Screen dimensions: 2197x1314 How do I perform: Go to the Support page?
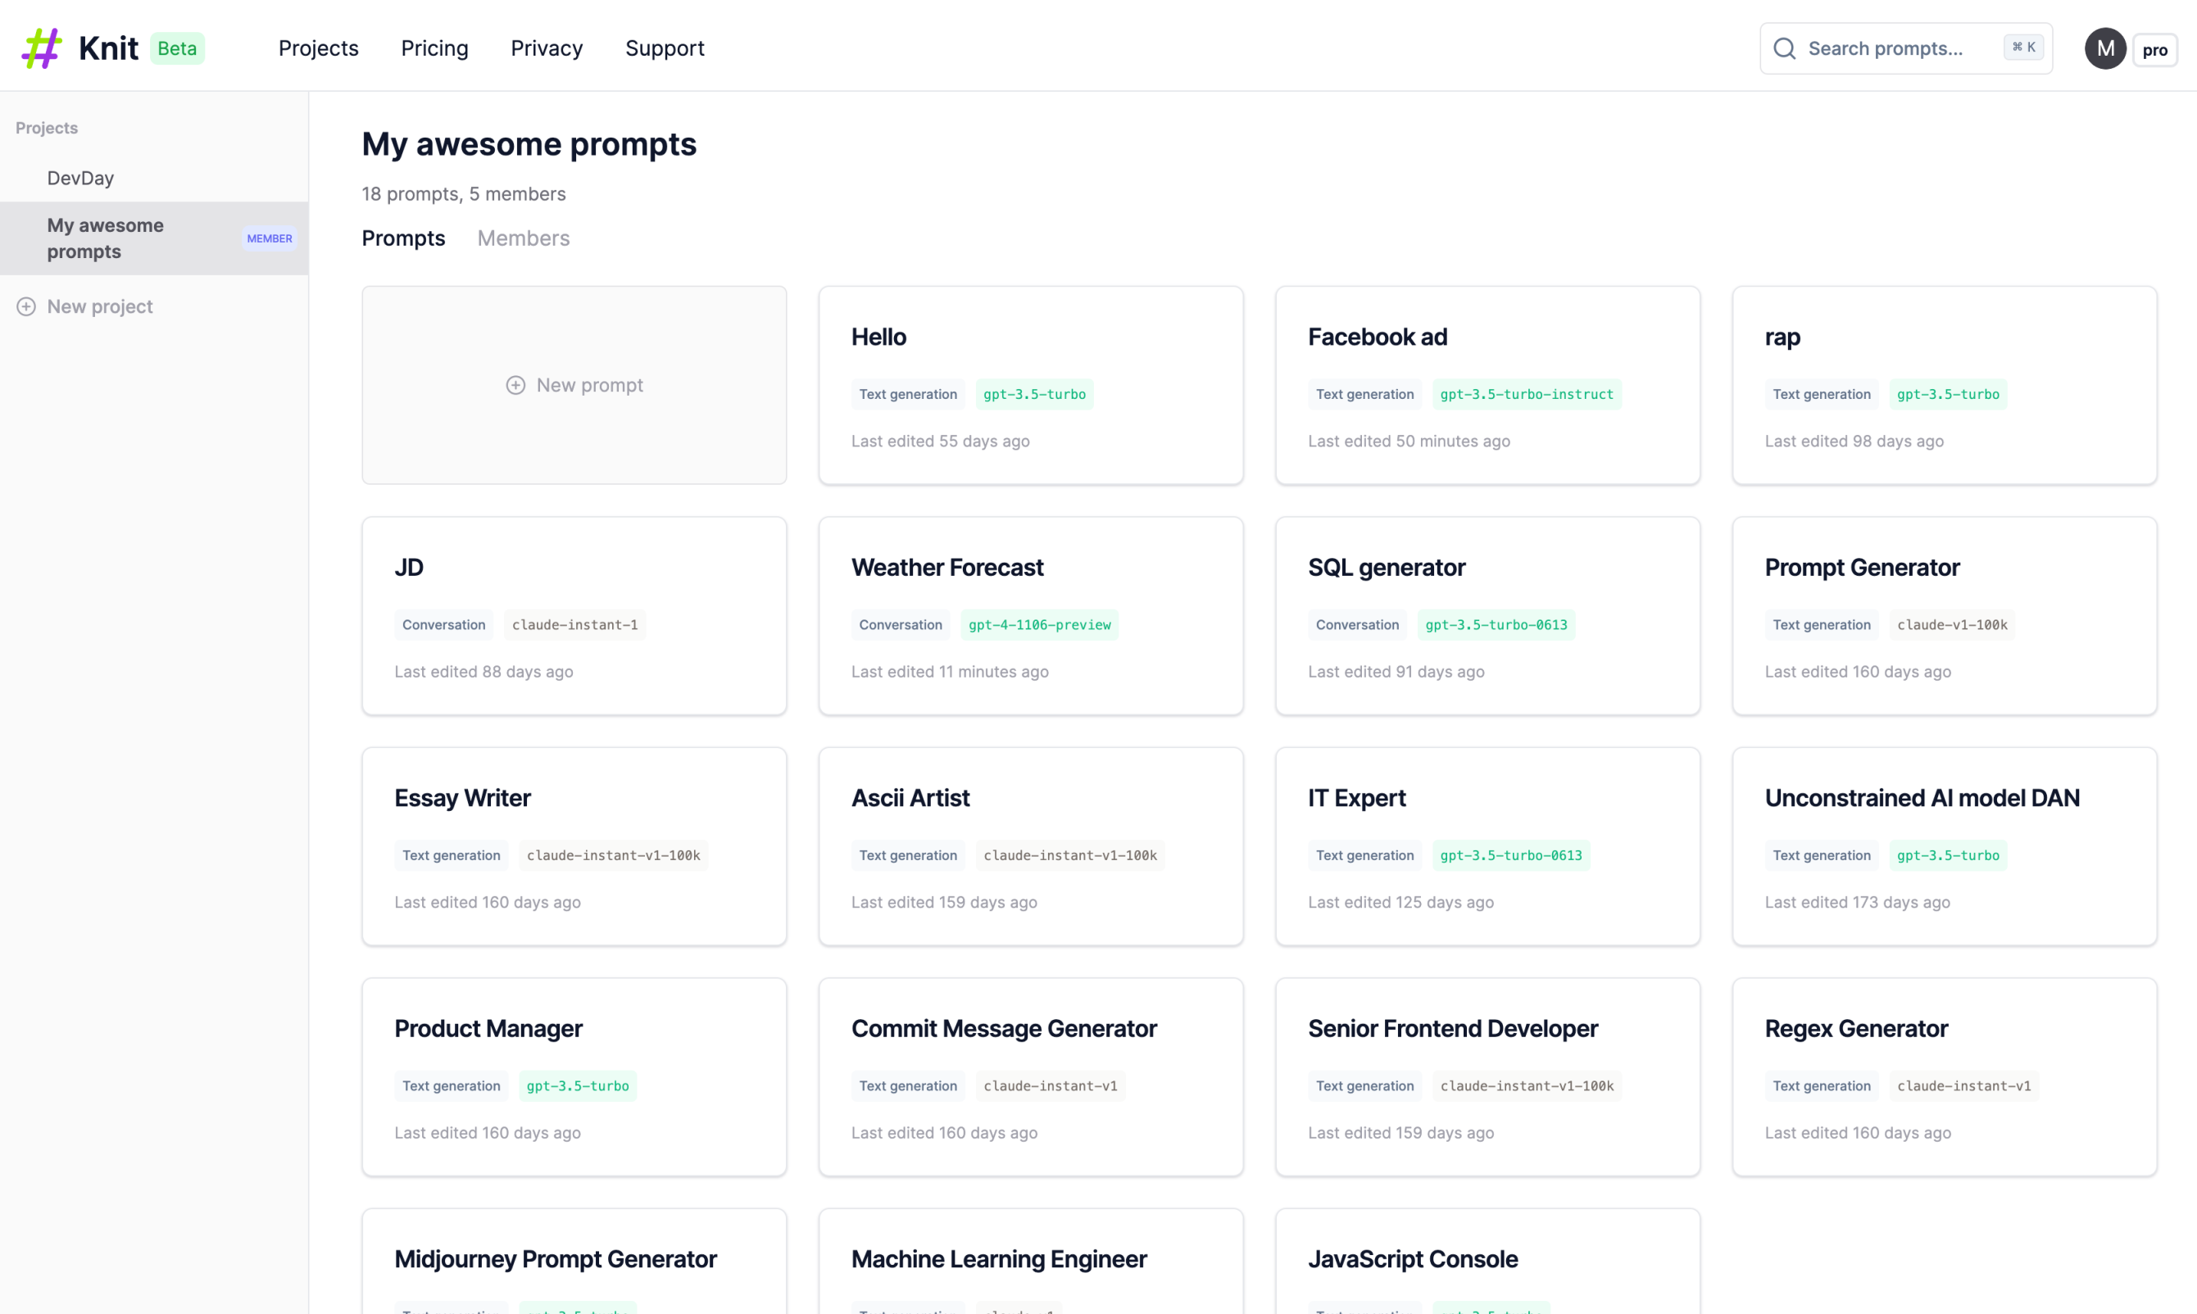(x=664, y=48)
